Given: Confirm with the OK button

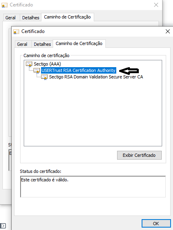Looking at the screenshot, I should pyautogui.click(x=156, y=224).
